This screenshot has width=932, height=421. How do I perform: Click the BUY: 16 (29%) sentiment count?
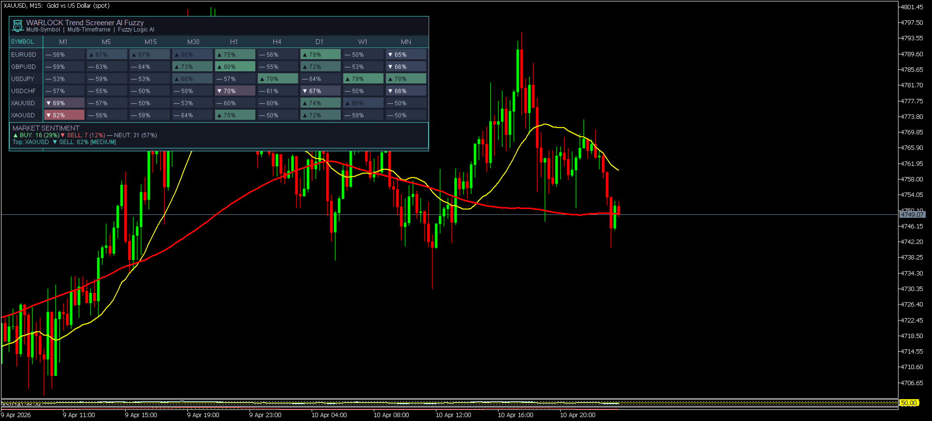[36, 135]
